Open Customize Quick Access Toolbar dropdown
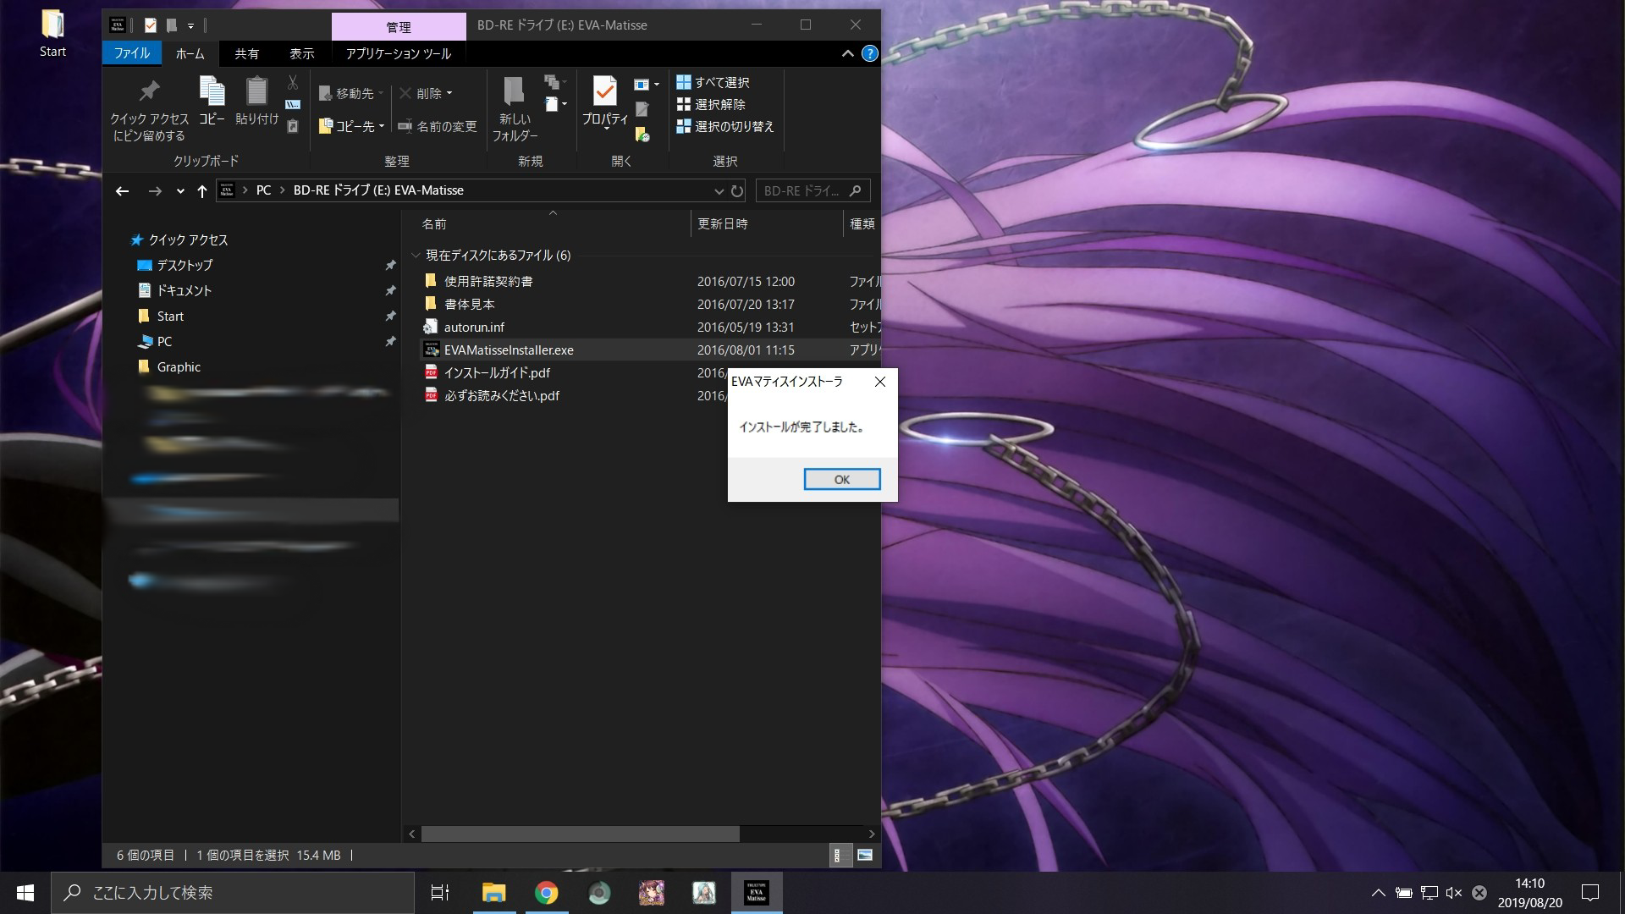 190,26
